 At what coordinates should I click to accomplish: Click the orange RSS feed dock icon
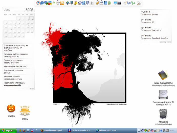[62, 3]
